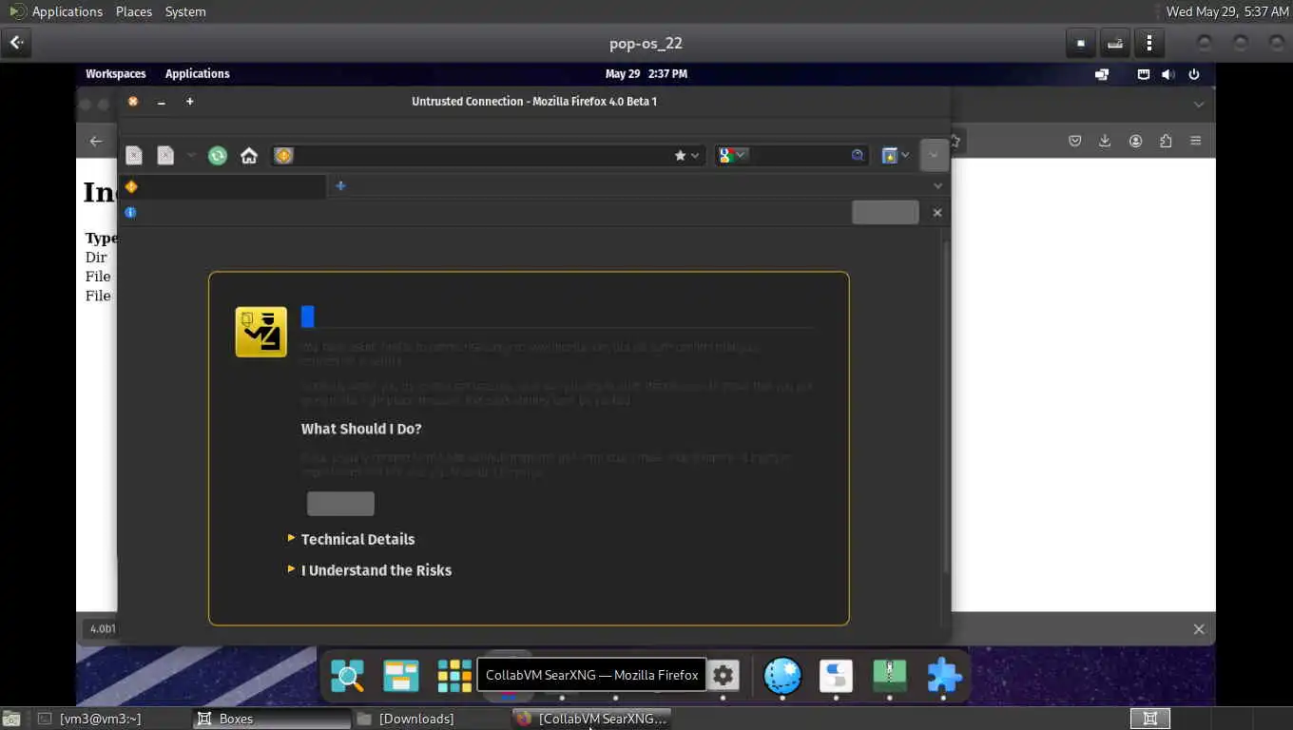
Task: Open the magnifier search icon in dock
Action: (x=348, y=676)
